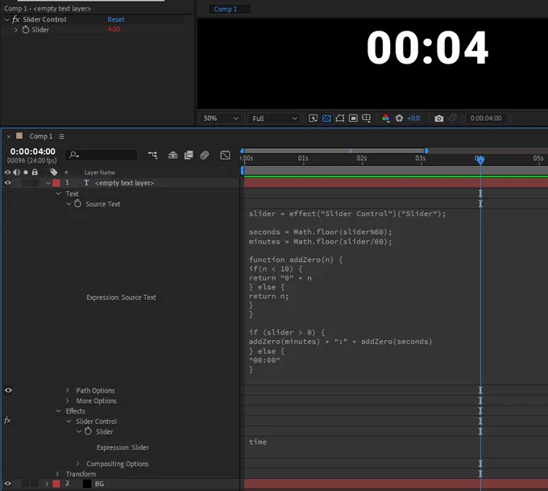Expand Compositing Options
This screenshot has height=491, width=548.
point(78,464)
